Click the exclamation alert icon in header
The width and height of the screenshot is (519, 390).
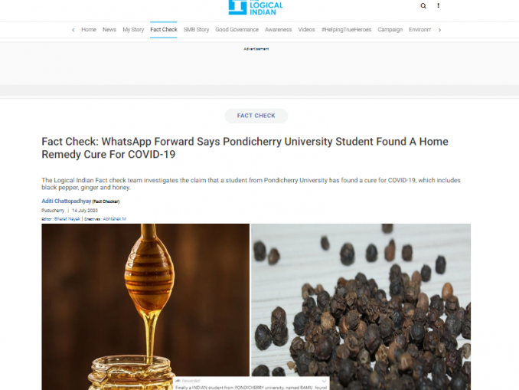click(438, 5)
